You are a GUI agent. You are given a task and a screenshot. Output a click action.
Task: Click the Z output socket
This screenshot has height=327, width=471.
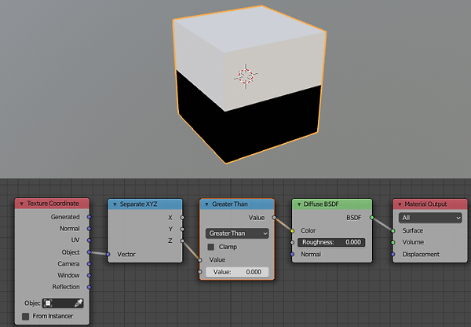tap(182, 241)
